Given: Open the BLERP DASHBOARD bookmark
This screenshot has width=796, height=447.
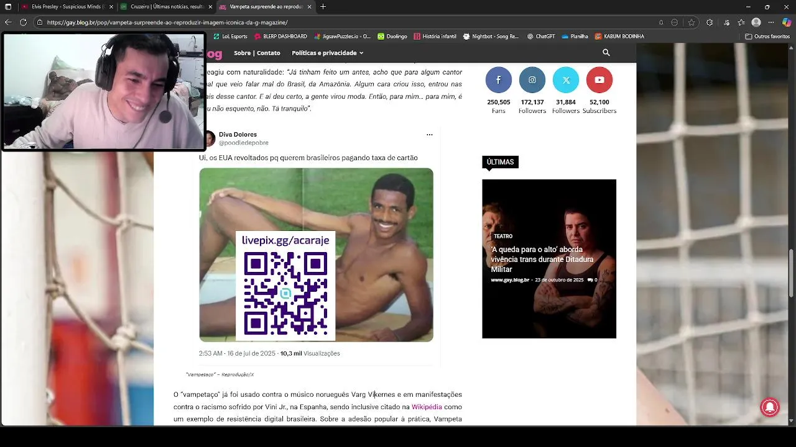Looking at the screenshot, I should tap(280, 37).
